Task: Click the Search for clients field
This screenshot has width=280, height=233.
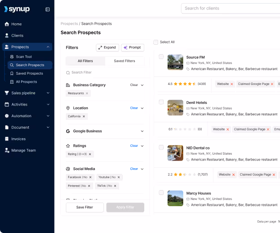Action: (230, 8)
